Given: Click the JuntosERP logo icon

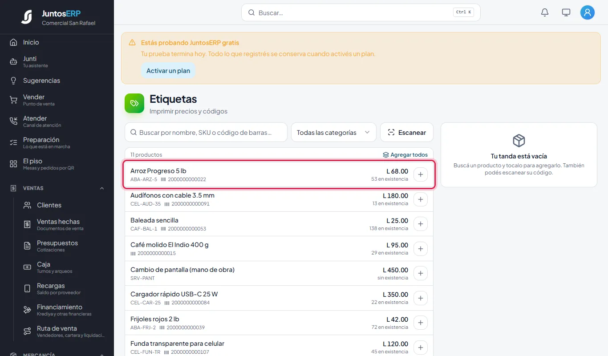Looking at the screenshot, I should [x=27, y=17].
